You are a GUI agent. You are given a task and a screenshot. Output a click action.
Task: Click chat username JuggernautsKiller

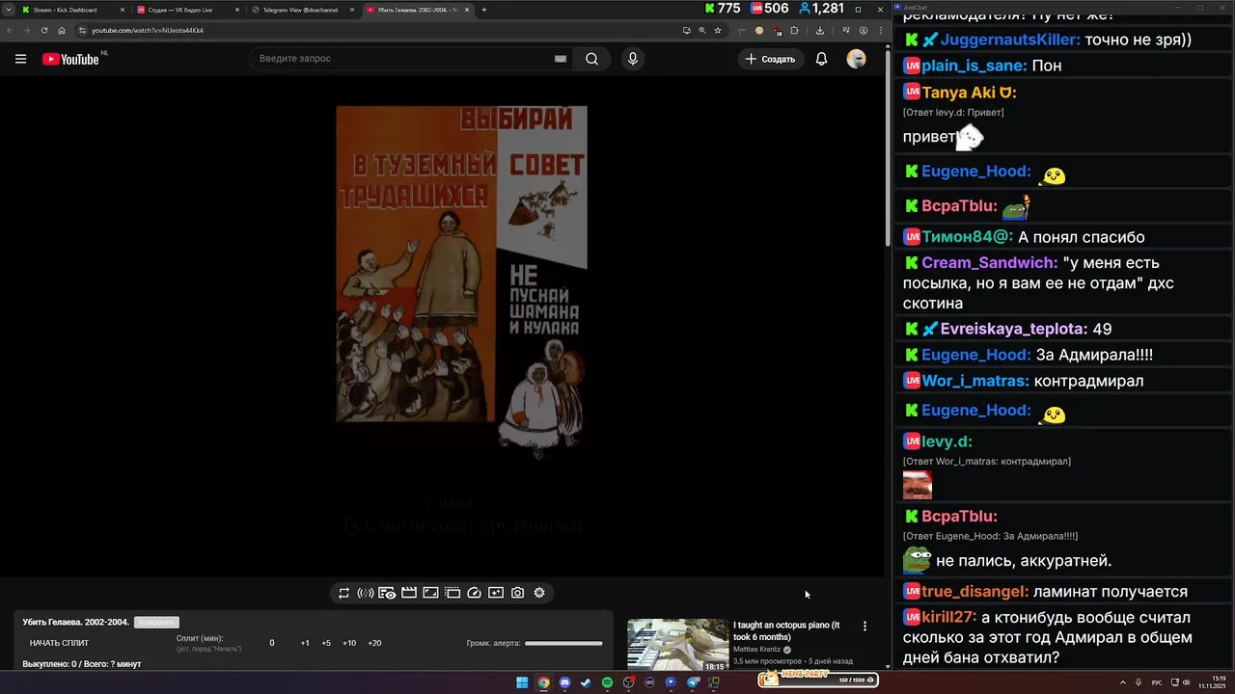click(1009, 40)
